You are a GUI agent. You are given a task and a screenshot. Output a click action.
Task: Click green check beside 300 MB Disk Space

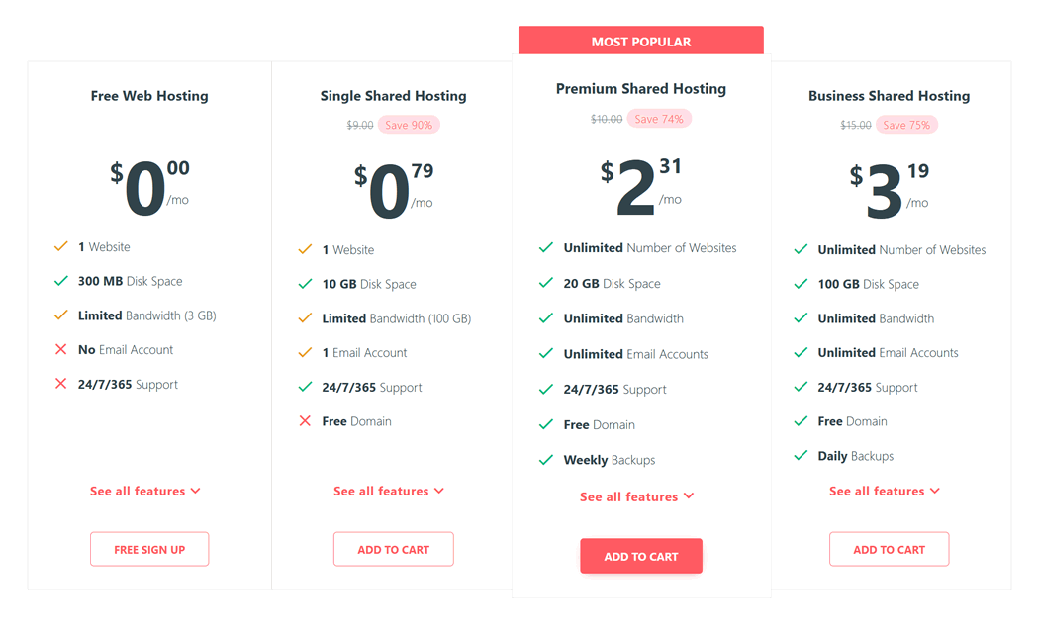click(x=61, y=281)
